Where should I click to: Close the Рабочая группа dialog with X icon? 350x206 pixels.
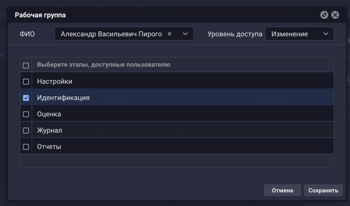pyautogui.click(x=334, y=15)
